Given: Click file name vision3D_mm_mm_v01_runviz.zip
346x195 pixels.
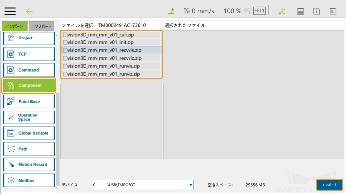Looking at the screenshot, I should pos(103,74).
